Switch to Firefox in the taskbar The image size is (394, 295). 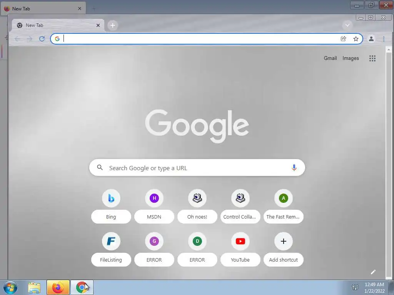tap(58, 287)
